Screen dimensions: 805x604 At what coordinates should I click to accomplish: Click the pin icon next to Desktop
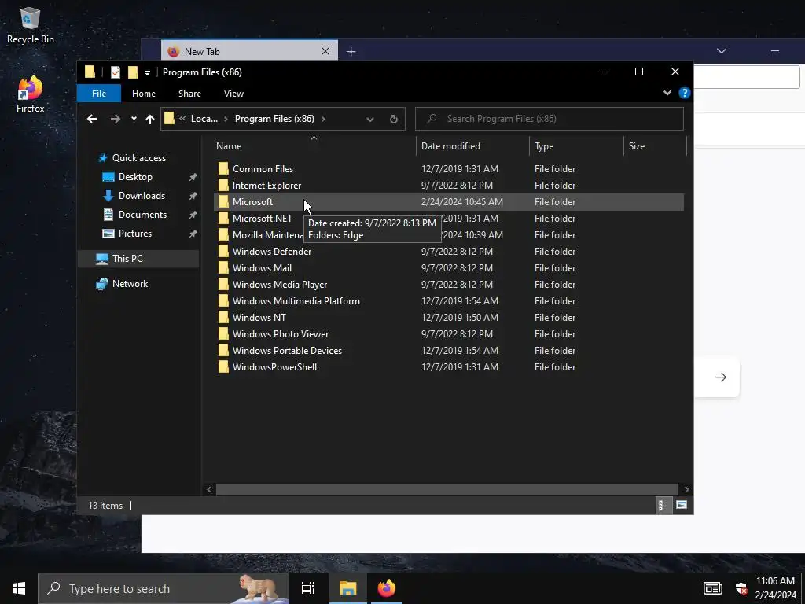193,177
